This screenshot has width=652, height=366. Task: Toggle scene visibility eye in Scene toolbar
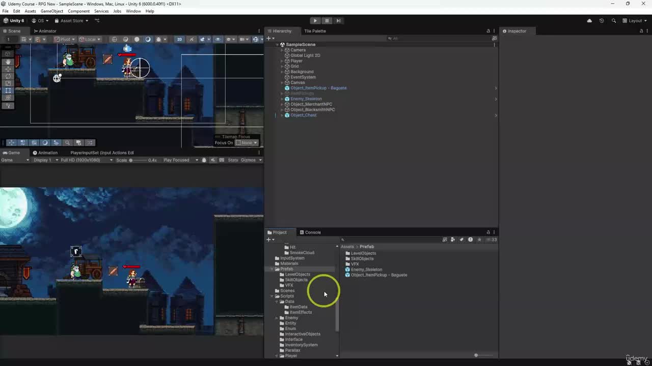click(218, 39)
